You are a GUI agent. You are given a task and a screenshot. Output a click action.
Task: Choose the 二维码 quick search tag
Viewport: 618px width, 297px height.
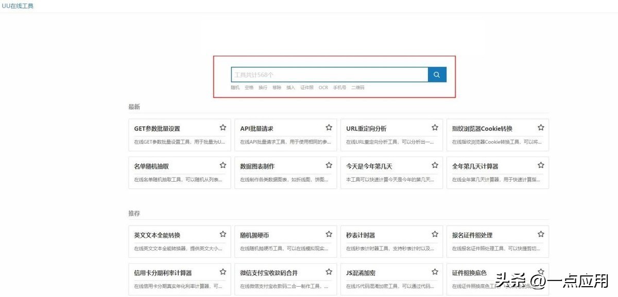click(357, 88)
